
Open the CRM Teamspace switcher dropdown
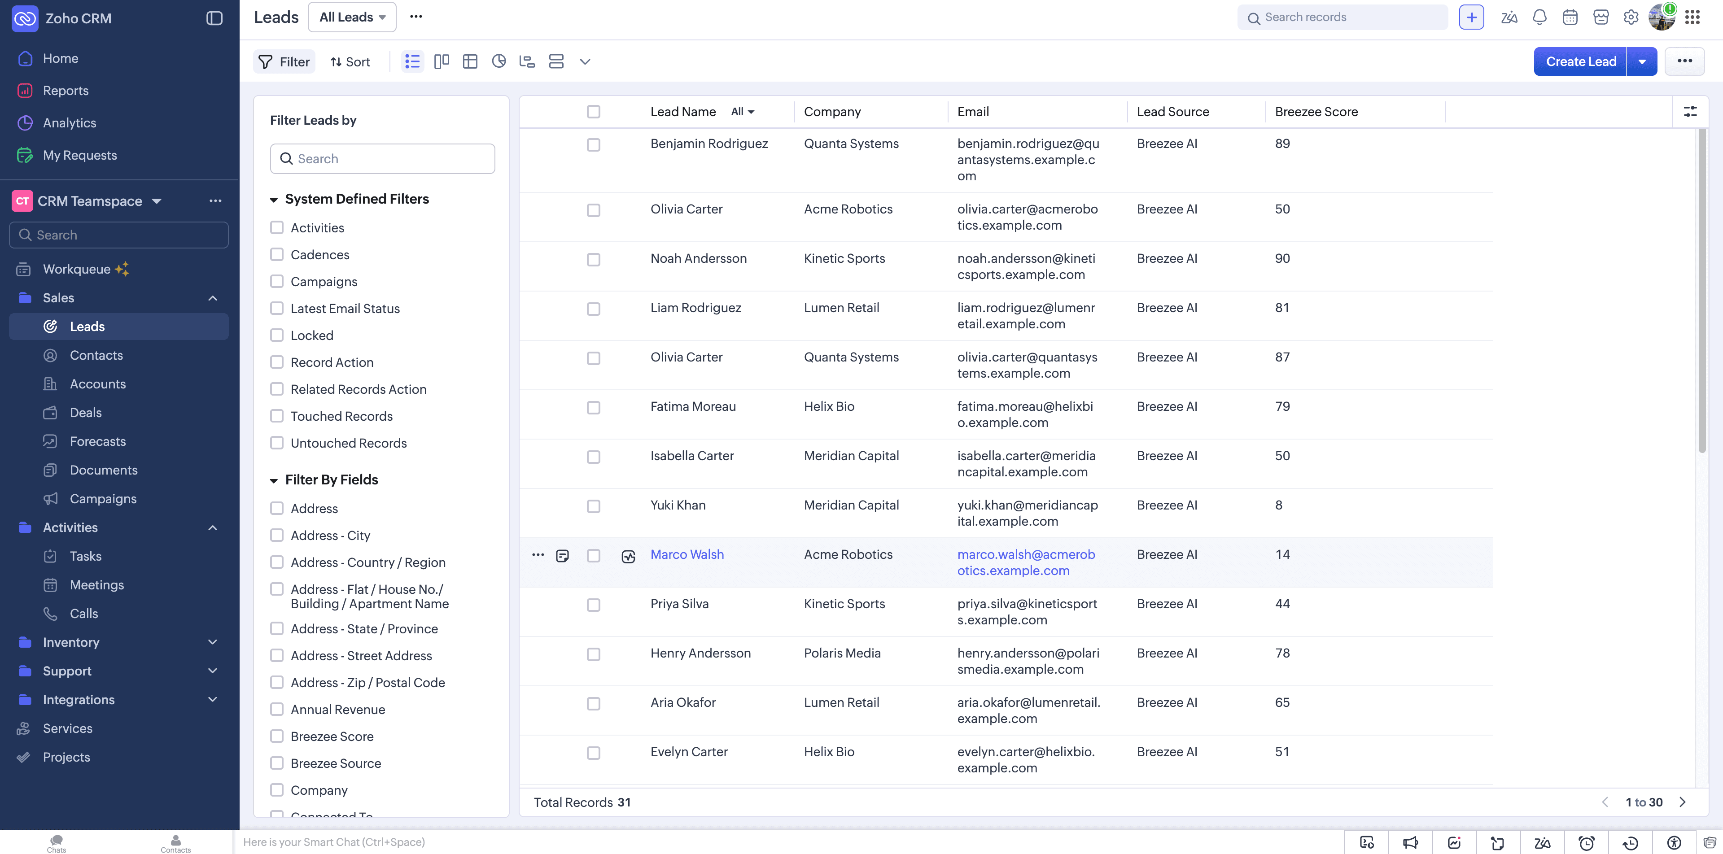(x=157, y=201)
